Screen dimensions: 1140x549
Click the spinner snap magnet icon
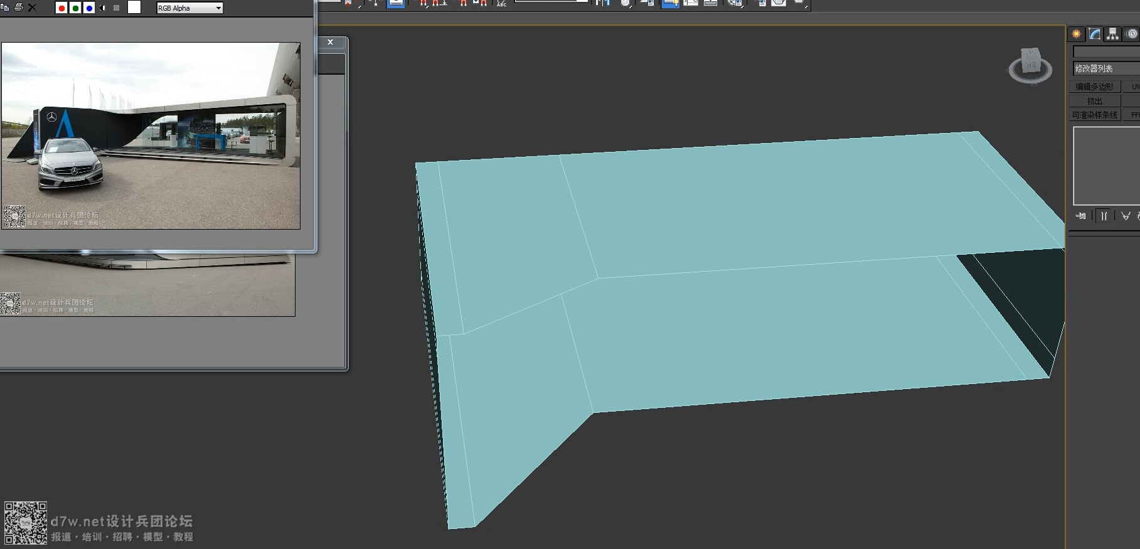[480, 4]
